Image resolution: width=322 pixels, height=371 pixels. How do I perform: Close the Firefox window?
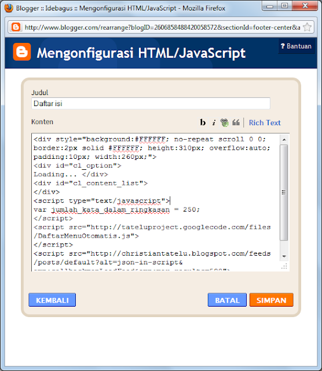click(x=305, y=6)
